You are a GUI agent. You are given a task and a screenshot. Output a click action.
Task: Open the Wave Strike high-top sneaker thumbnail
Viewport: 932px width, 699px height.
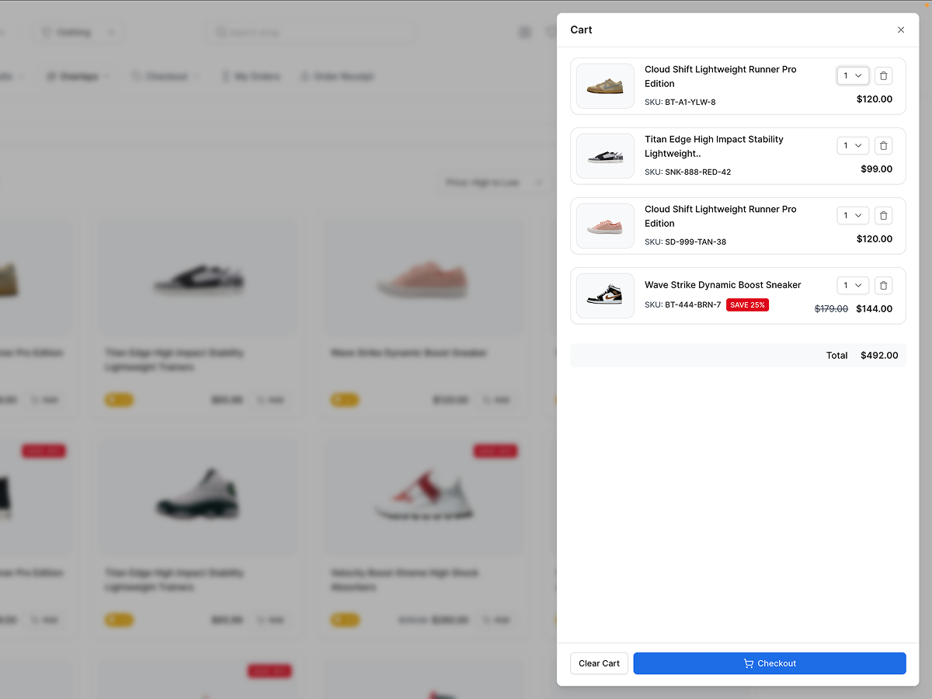pos(605,296)
